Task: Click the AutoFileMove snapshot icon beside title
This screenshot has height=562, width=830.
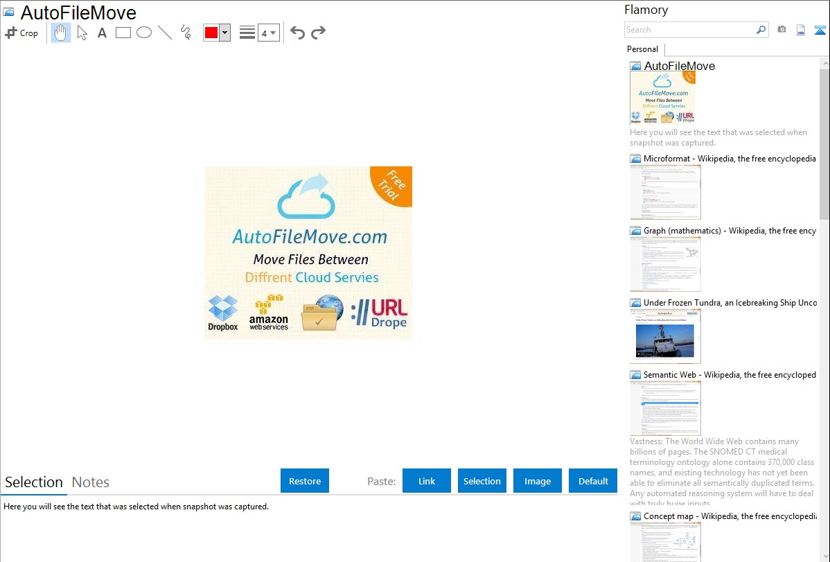Action: tap(8, 12)
